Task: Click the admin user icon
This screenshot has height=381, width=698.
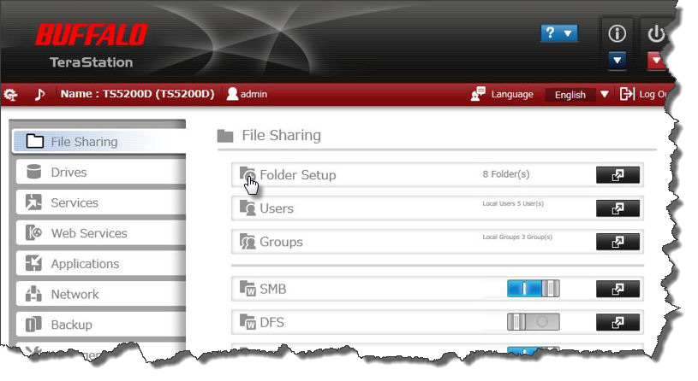Action: 232,94
